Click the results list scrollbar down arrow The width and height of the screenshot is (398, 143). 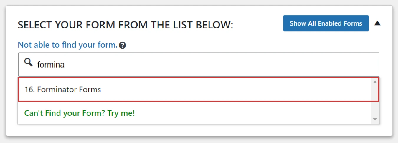pyautogui.click(x=375, y=119)
